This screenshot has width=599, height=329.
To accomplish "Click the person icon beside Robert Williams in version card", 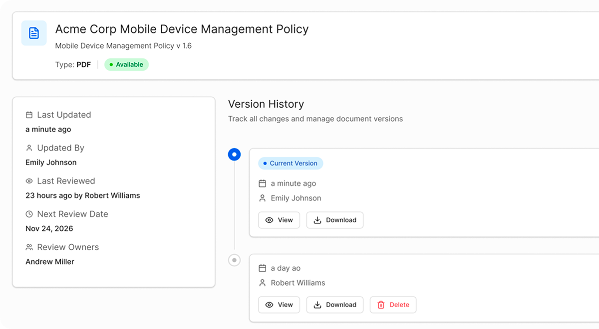I will point(263,283).
